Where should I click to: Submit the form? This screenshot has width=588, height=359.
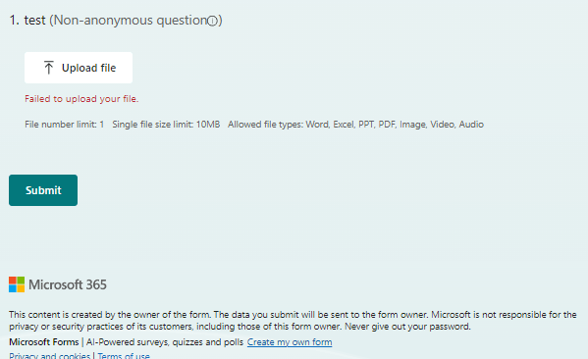43,190
